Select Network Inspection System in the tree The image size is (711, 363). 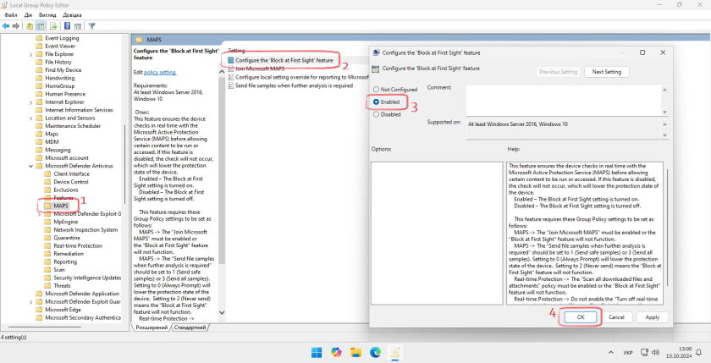(85, 230)
